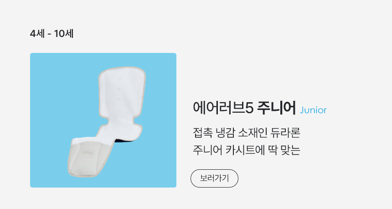
Task: Click the 4세 text in the age heading
Action: 37,33
